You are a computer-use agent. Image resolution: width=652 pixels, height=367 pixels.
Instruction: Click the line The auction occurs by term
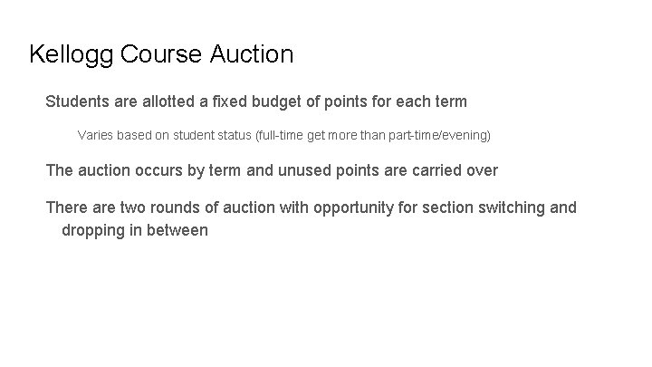[272, 170]
